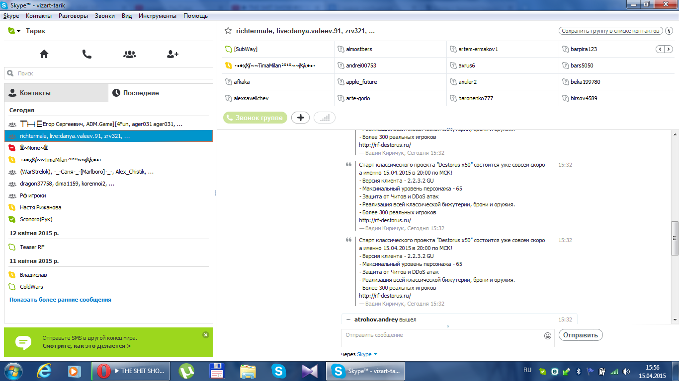Open the floppy disk app on the taskbar
The width and height of the screenshot is (679, 381).
click(x=217, y=371)
